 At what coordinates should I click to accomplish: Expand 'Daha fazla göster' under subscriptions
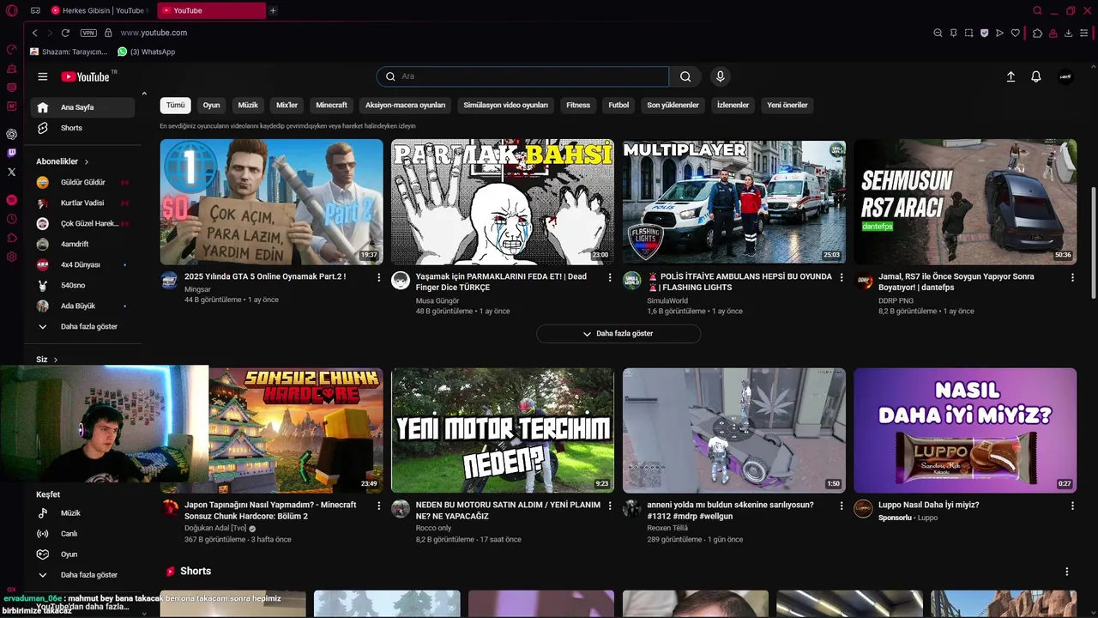[x=82, y=326]
